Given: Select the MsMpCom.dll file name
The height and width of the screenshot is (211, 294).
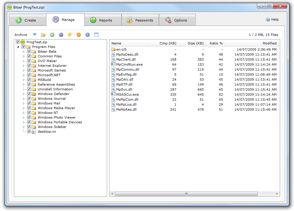Looking at the screenshot, I should pyautogui.click(x=127, y=99).
